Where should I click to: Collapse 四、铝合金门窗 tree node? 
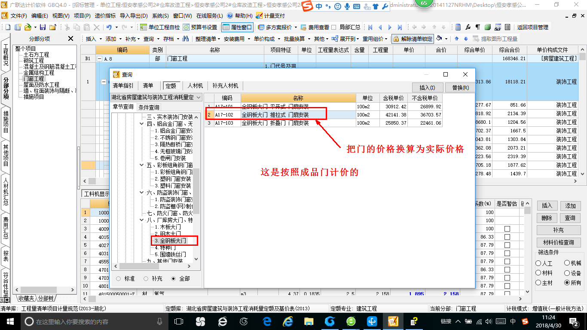click(x=143, y=124)
